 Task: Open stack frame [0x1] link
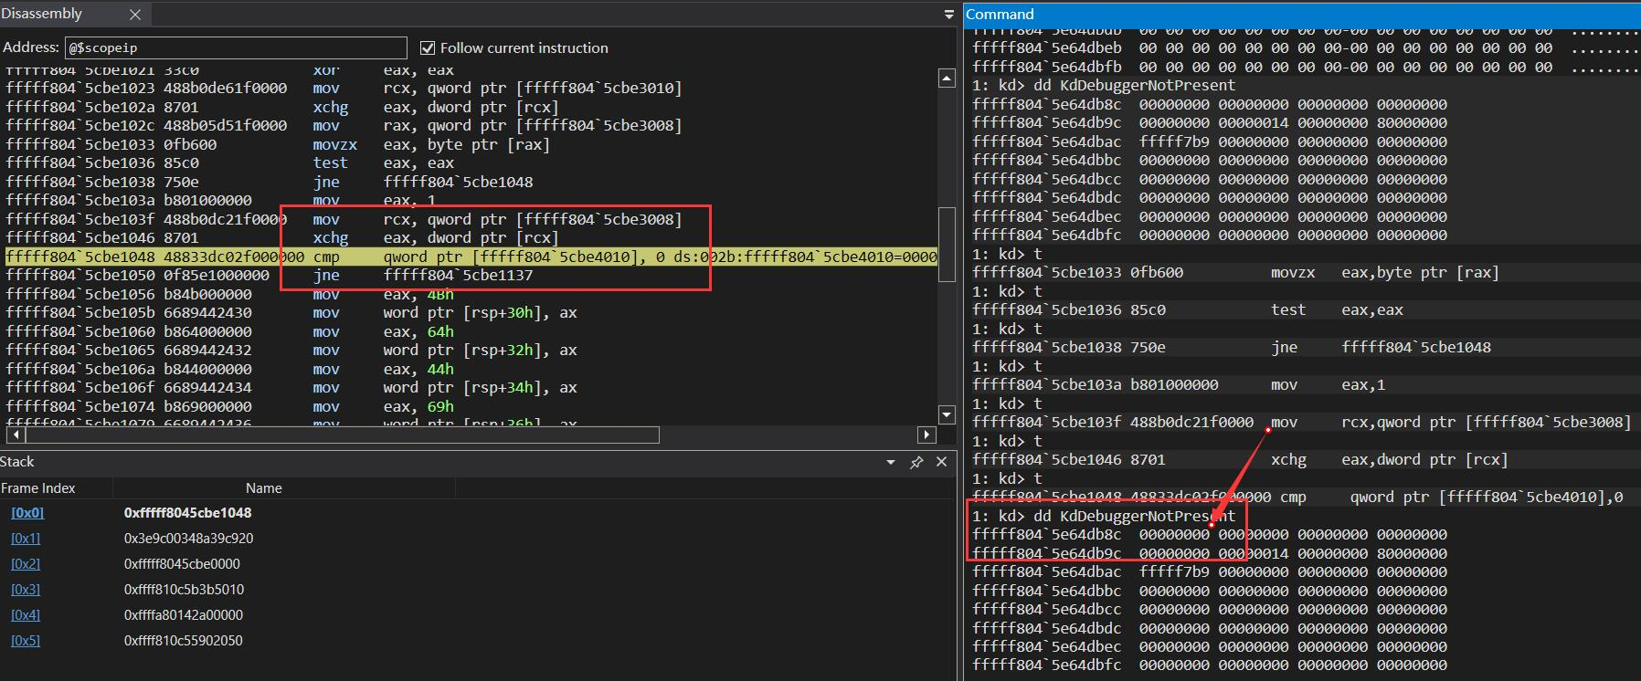click(26, 539)
